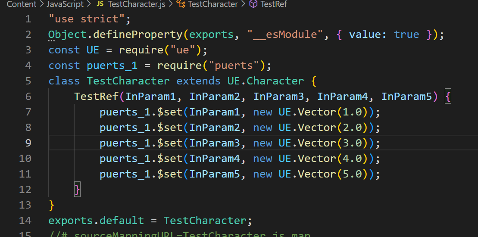Click the "ue" require string
The width and height of the screenshot is (478, 237).
(x=183, y=50)
